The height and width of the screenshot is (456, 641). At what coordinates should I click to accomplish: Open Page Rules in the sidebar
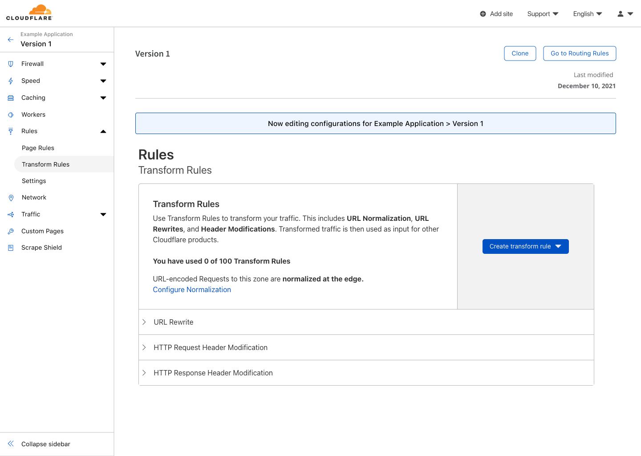click(x=38, y=148)
